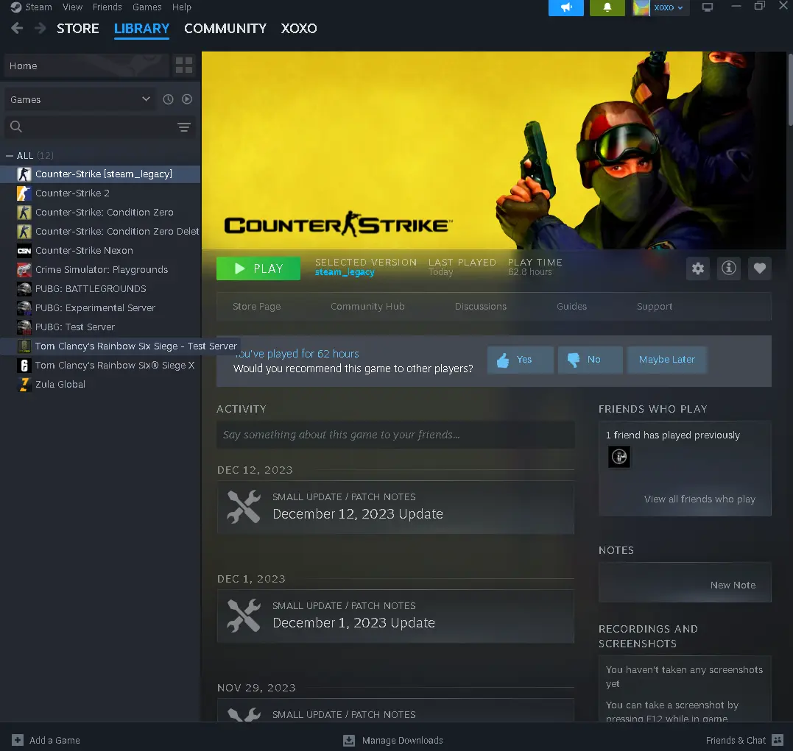This screenshot has width=793, height=751.
Task: Open the Steam menu
Action: pos(38,7)
